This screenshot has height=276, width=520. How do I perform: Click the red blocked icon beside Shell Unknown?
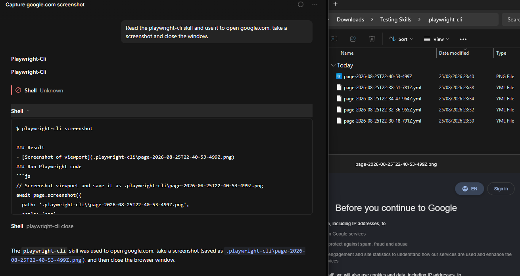tap(18, 90)
